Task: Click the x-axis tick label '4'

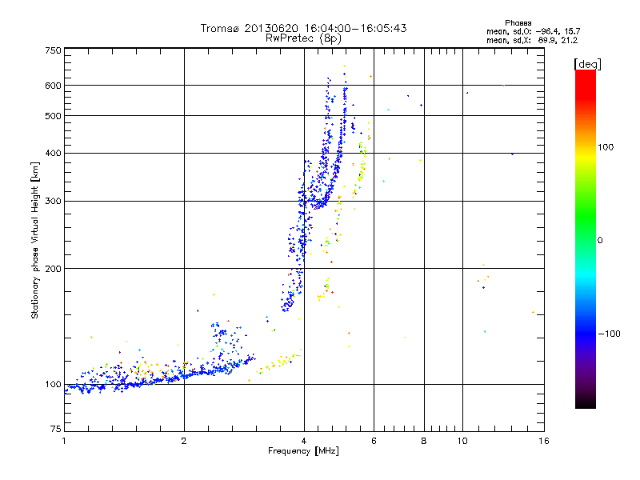Action: point(304,441)
